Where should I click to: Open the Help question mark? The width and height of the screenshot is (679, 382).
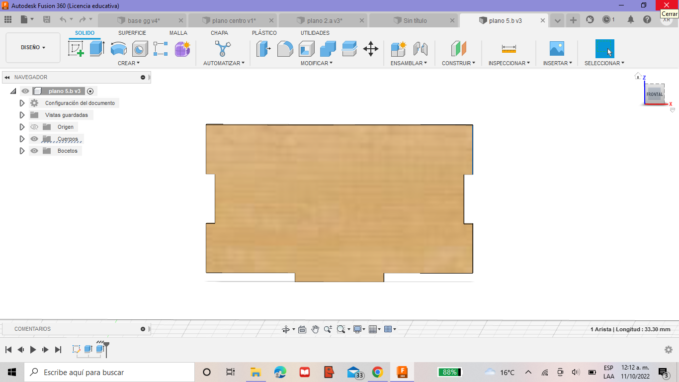(x=647, y=20)
